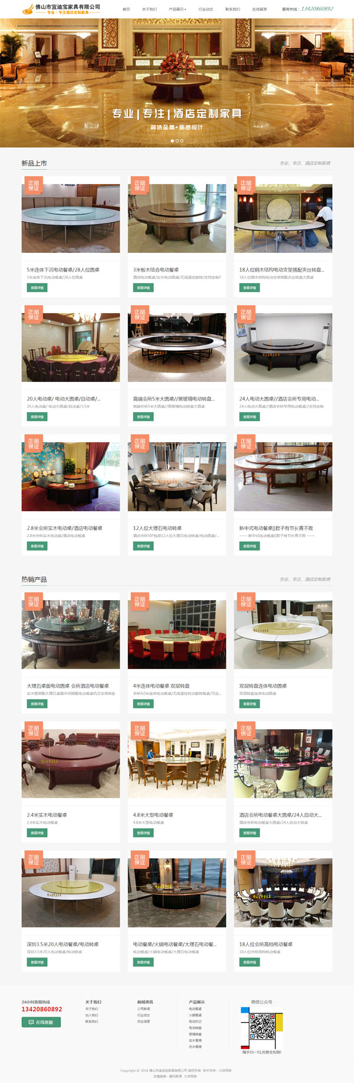Click the WeChat QR code image
The height and width of the screenshot is (1083, 354).
point(261,1028)
